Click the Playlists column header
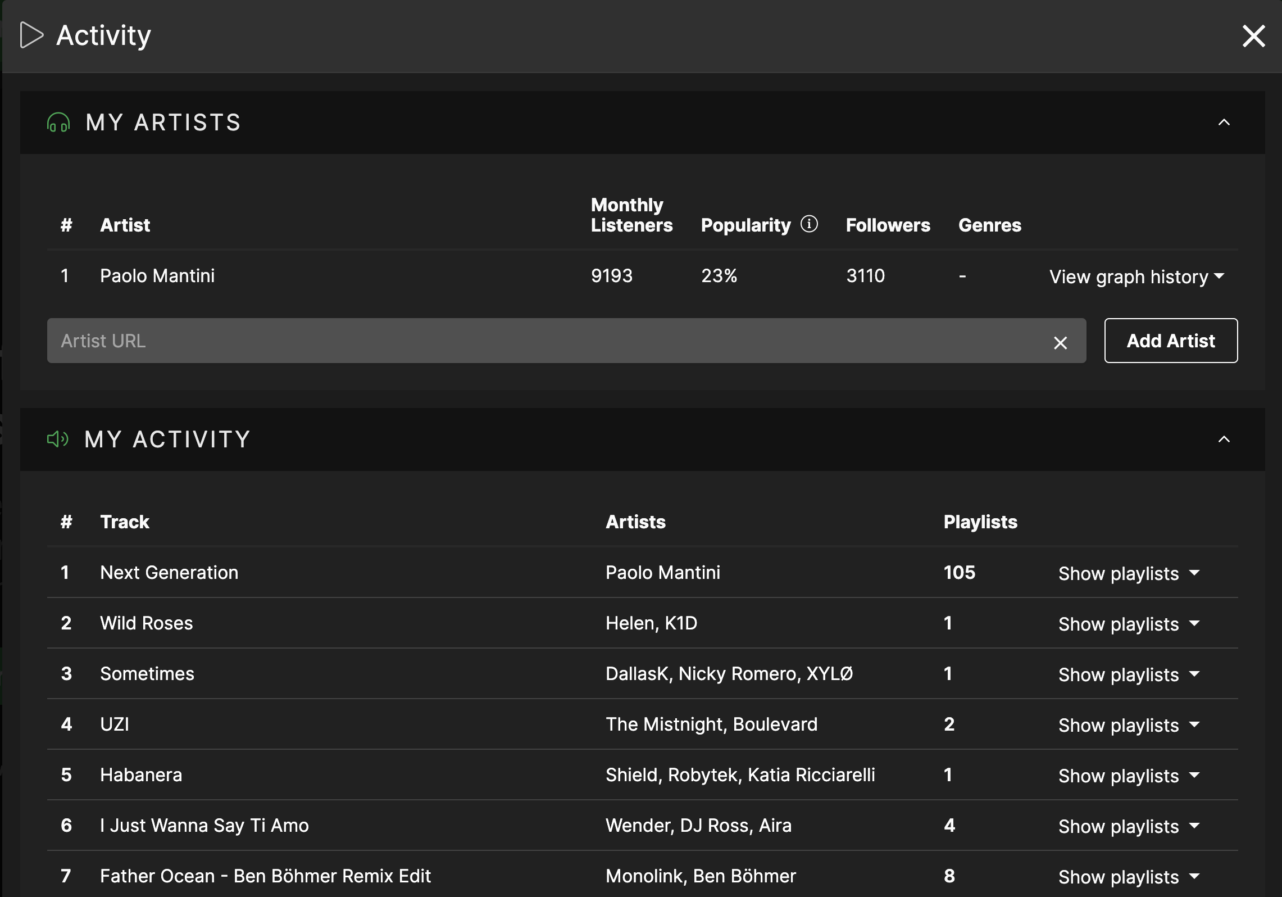Screen dimensions: 1282x897 pos(980,522)
